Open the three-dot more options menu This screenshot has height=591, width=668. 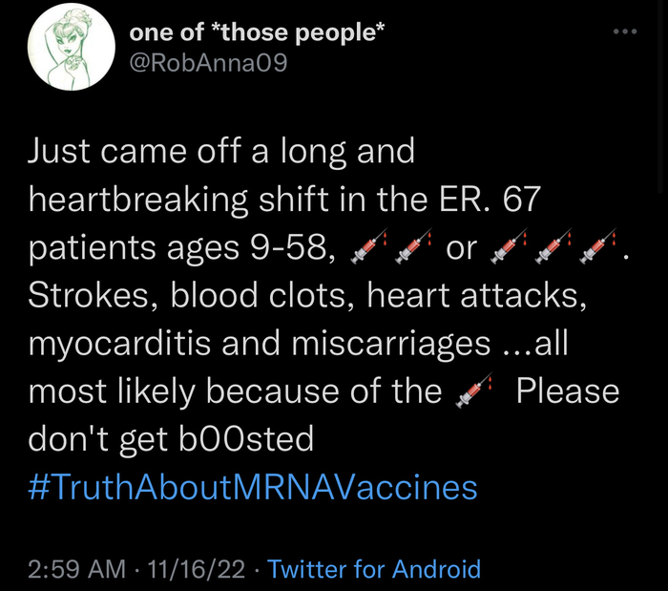click(624, 32)
